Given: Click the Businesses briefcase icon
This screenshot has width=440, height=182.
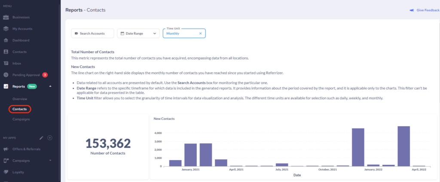Looking at the screenshot, I should 6,18.
